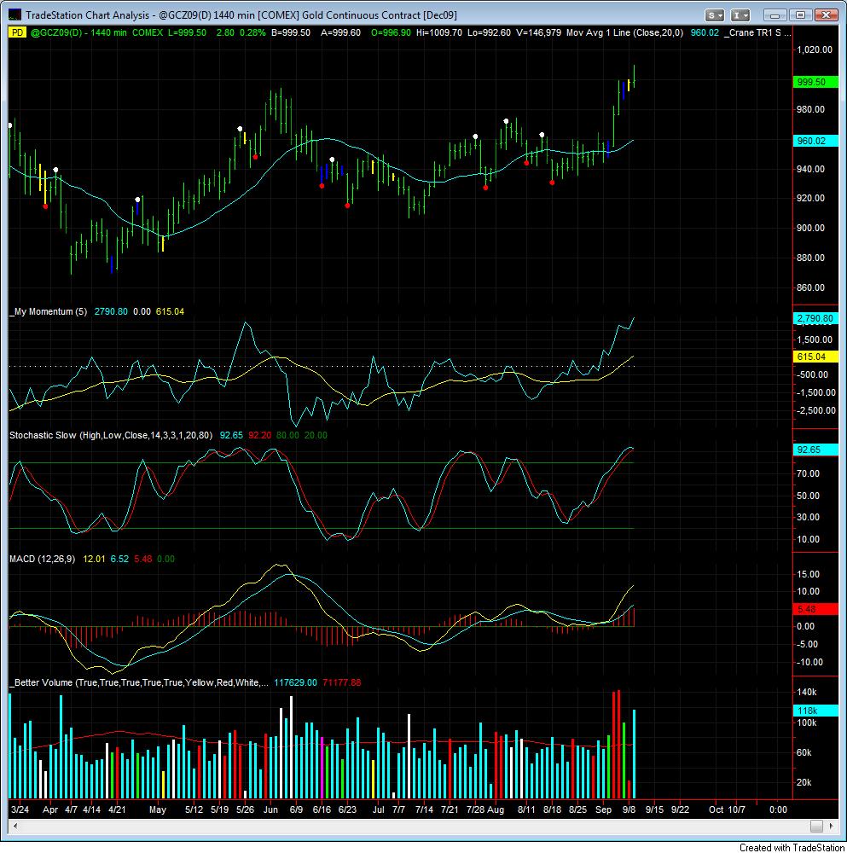The width and height of the screenshot is (847, 853).
Task: Click the yellow PD badge
Action: [x=17, y=32]
